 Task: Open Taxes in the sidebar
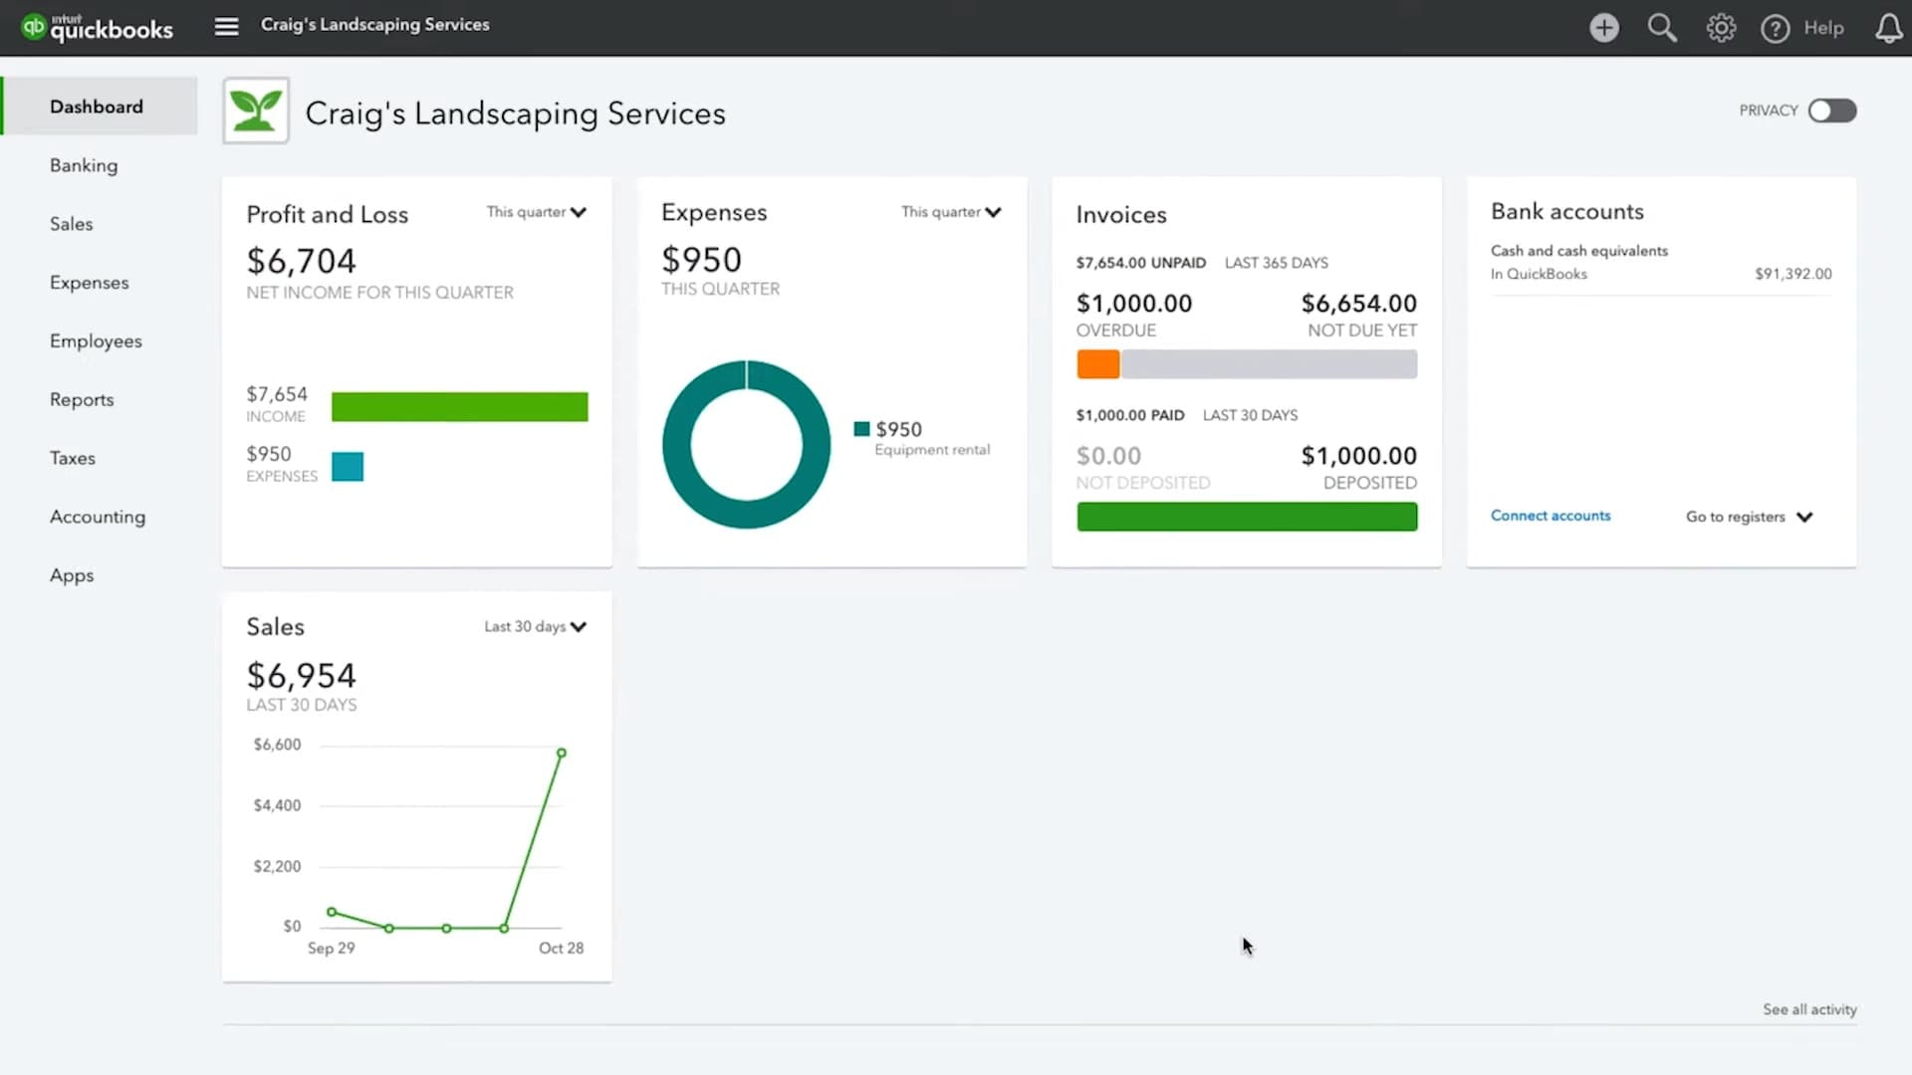pyautogui.click(x=73, y=458)
